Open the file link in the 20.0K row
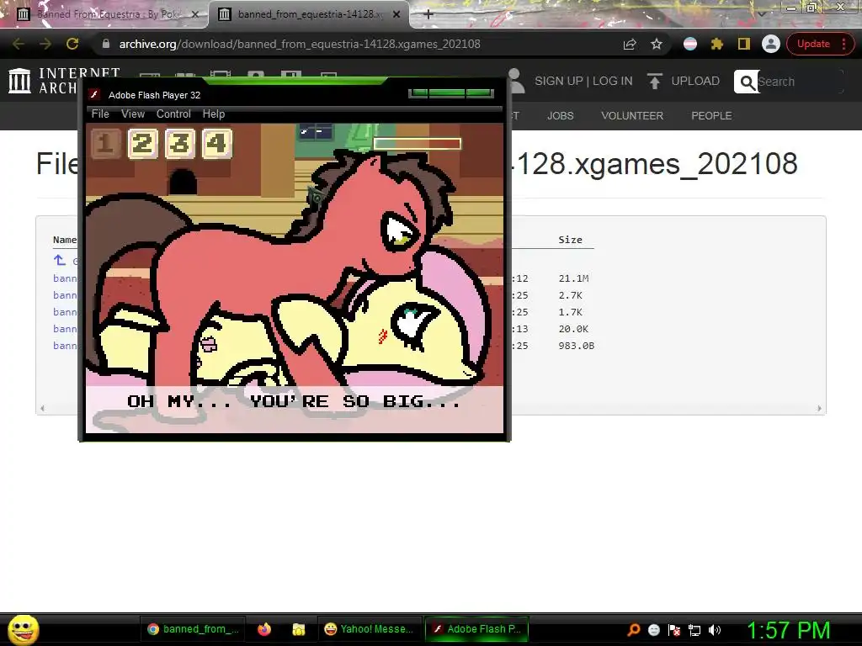The width and height of the screenshot is (862, 646). coord(65,329)
